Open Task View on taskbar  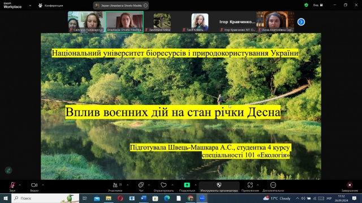pyautogui.click(x=85, y=198)
